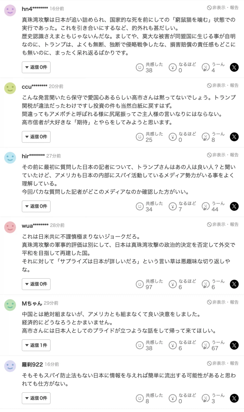This screenshot has width=244, height=412.
Task: Click wua's profile avatar
Action: tap(10, 227)
